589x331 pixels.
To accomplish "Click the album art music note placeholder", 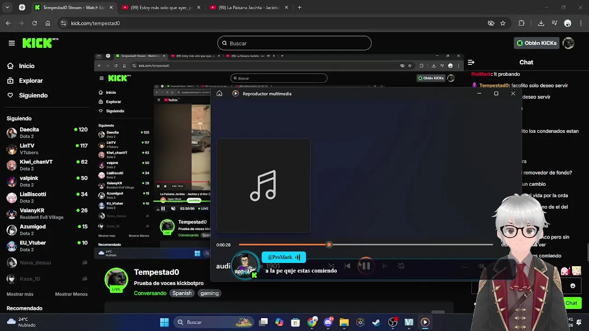I will click(264, 185).
